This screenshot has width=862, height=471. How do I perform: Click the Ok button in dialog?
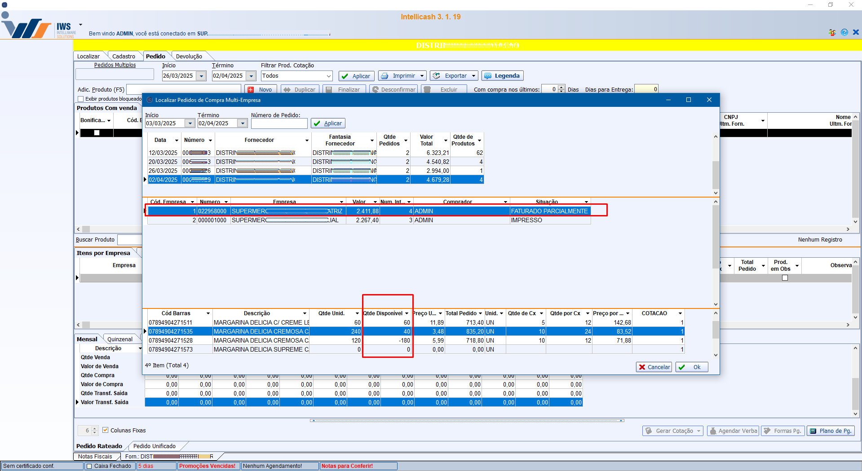click(691, 367)
